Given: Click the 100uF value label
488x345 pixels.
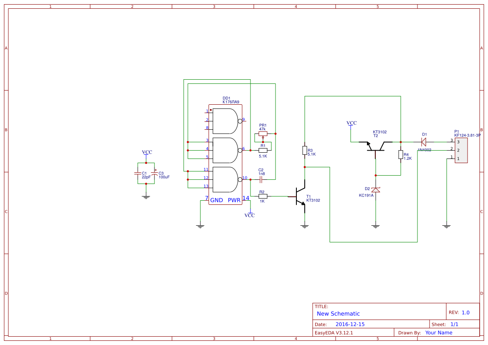Looking at the screenshot, I should [x=164, y=177].
